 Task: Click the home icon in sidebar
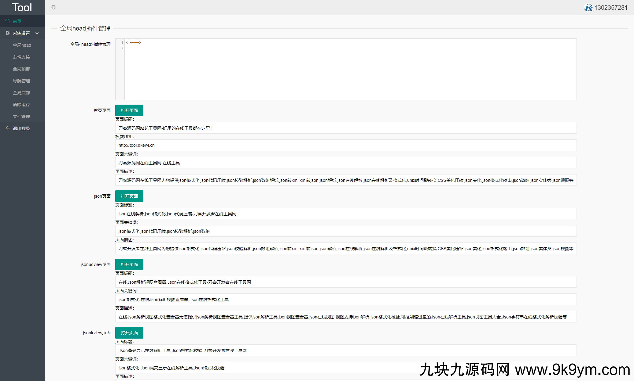(8, 21)
